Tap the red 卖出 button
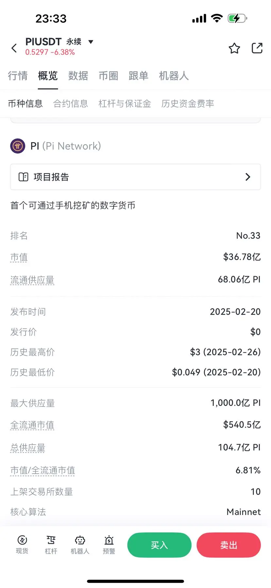271x588 pixels. [229, 545]
